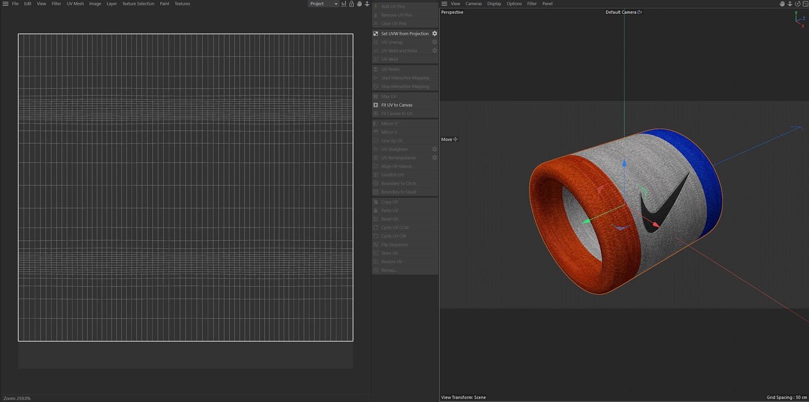809x402 pixels.
Task: Click the Max UV icon
Action: pos(376,96)
